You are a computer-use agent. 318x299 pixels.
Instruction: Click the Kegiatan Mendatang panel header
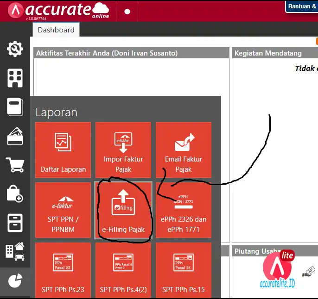pos(275,53)
